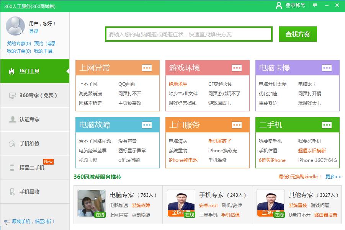The width and height of the screenshot is (345, 230).
Task: Click the 登录 link under user greeting
Action: [x=34, y=31]
